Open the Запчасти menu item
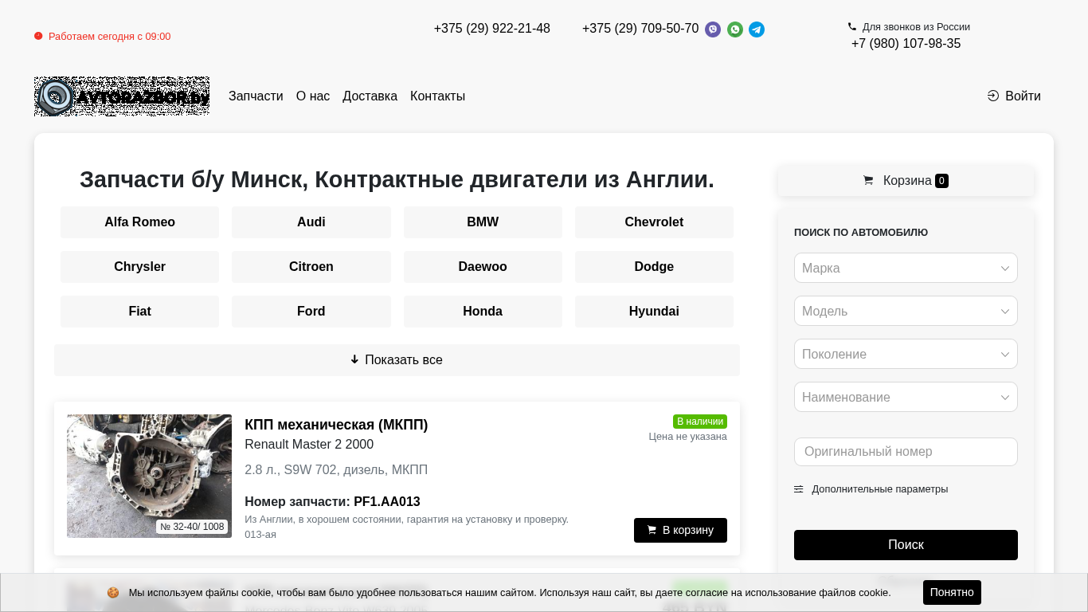The width and height of the screenshot is (1088, 612). [x=256, y=96]
